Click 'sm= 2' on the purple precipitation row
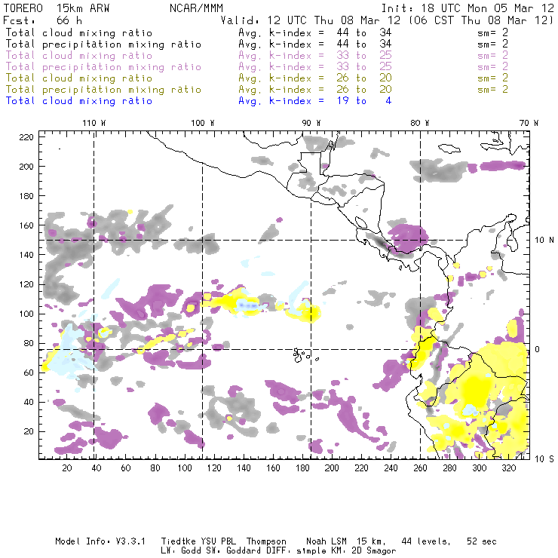 point(492,67)
